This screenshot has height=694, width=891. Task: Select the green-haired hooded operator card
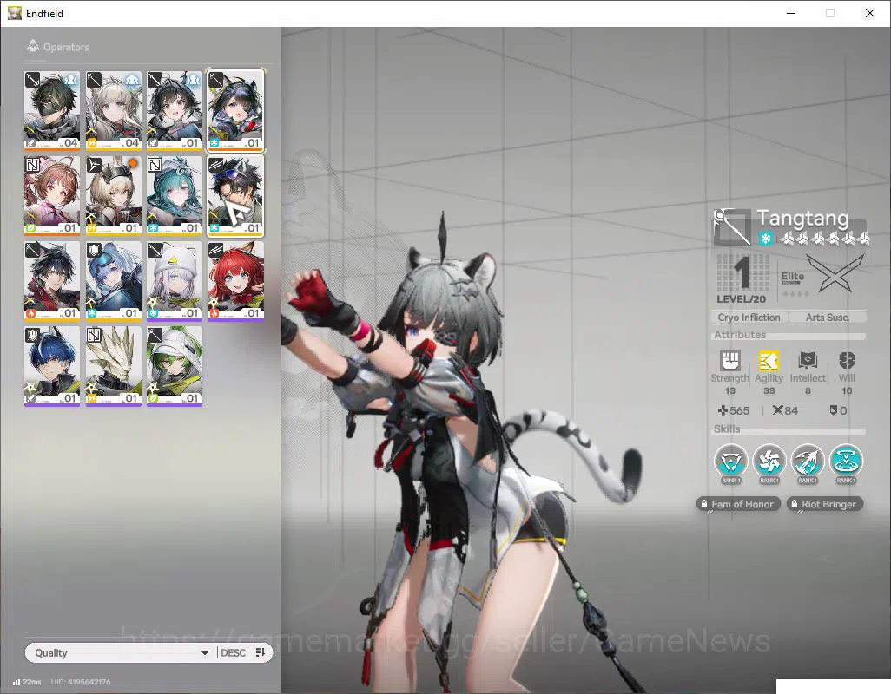(x=175, y=367)
